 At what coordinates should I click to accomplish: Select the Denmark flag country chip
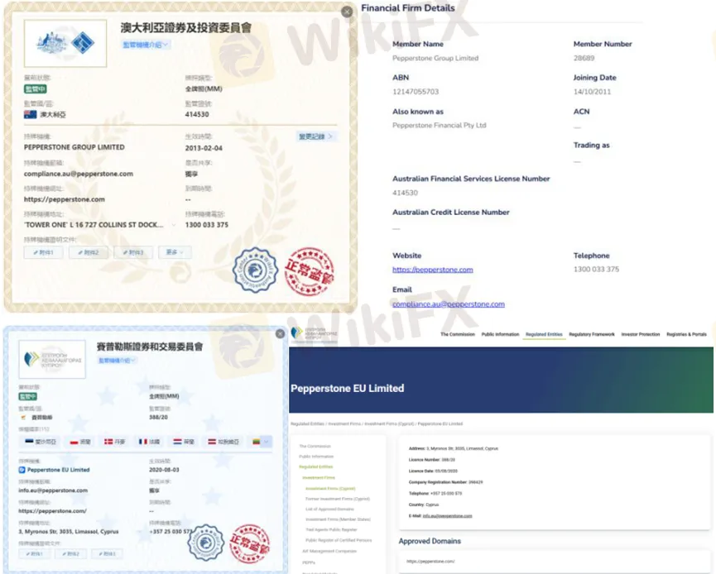click(x=114, y=442)
